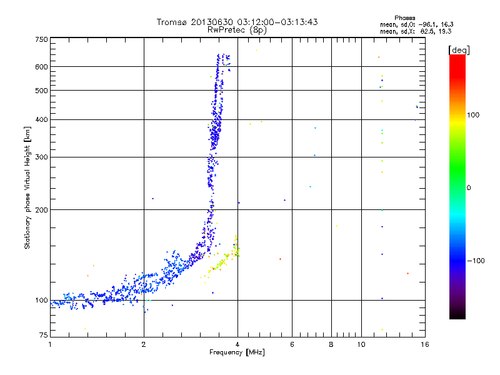Click the colorbar tick label '0'
Viewport: 500px width, 375px height.
point(469,188)
